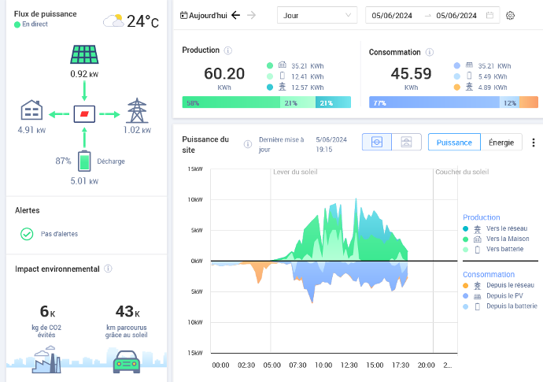The width and height of the screenshot is (543, 382).
Task: Open the three-dot chart options menu
Action: click(534, 143)
